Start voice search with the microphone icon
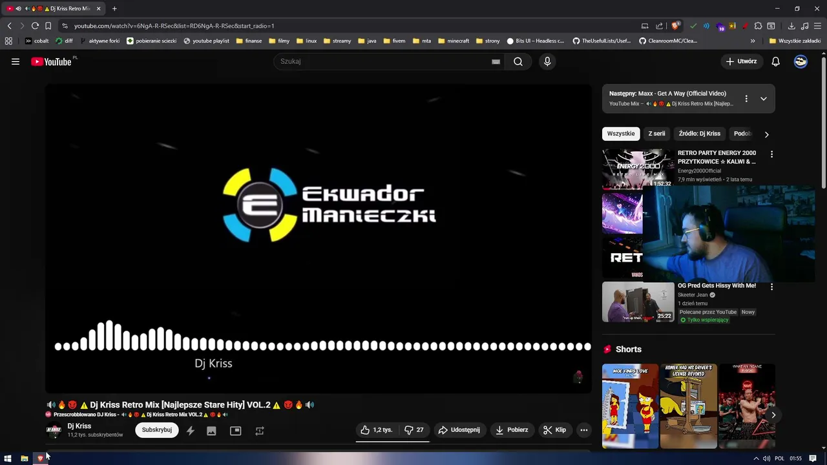Screen dimensions: 827x465 pyautogui.click(x=547, y=61)
